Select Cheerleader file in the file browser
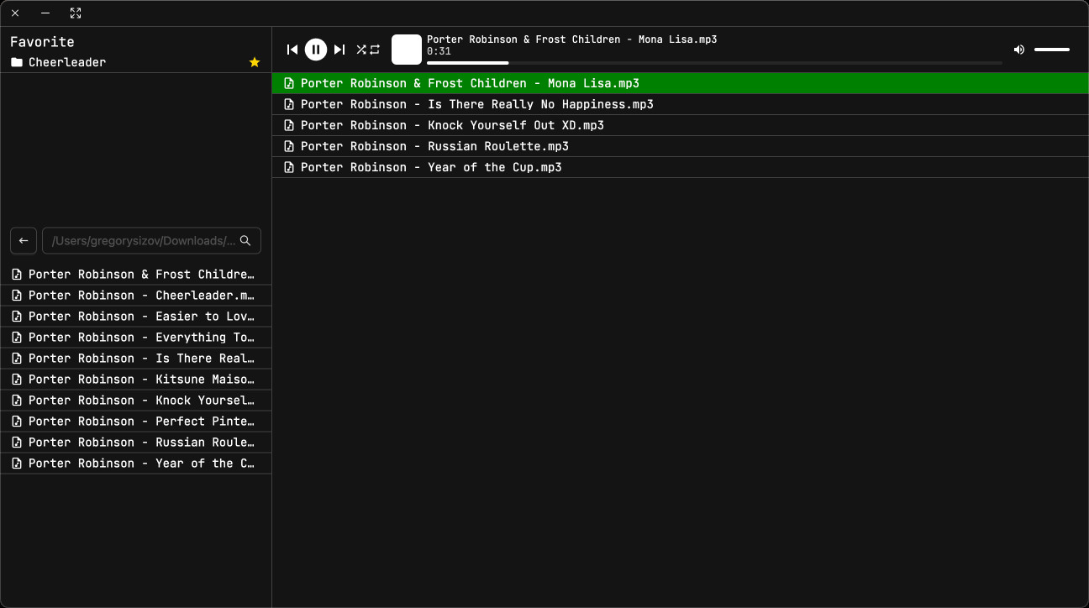This screenshot has width=1089, height=608. pyautogui.click(x=135, y=296)
